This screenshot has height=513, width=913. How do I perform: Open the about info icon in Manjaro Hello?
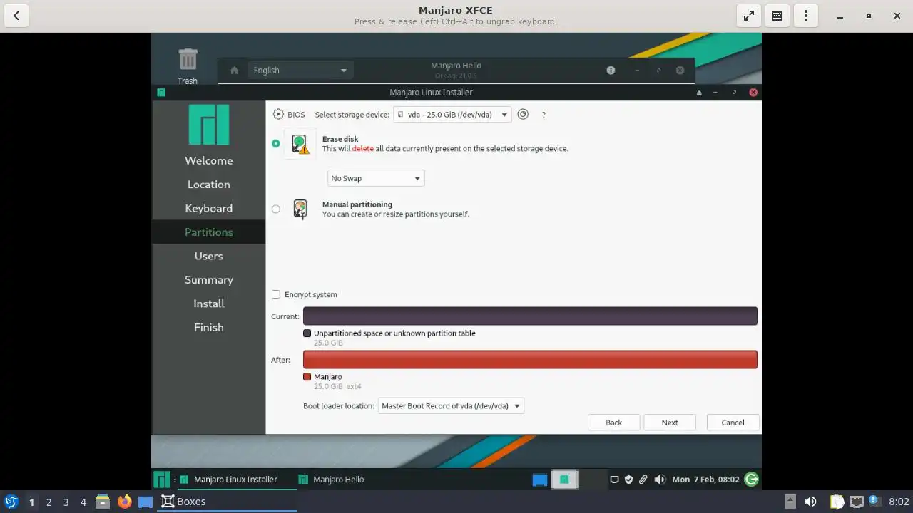point(611,70)
